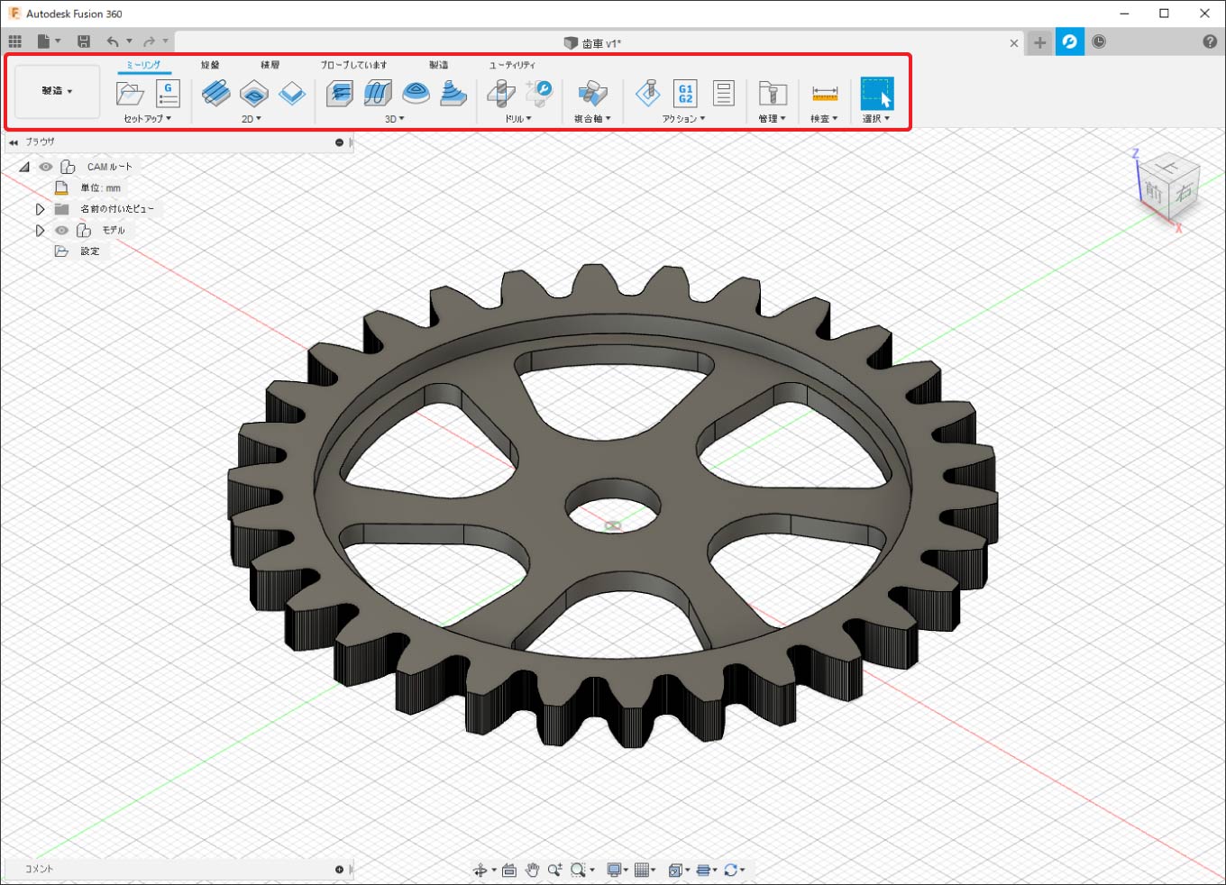
Task: Toggle visibility eye for CAM ルート
Action: pyautogui.click(x=46, y=167)
